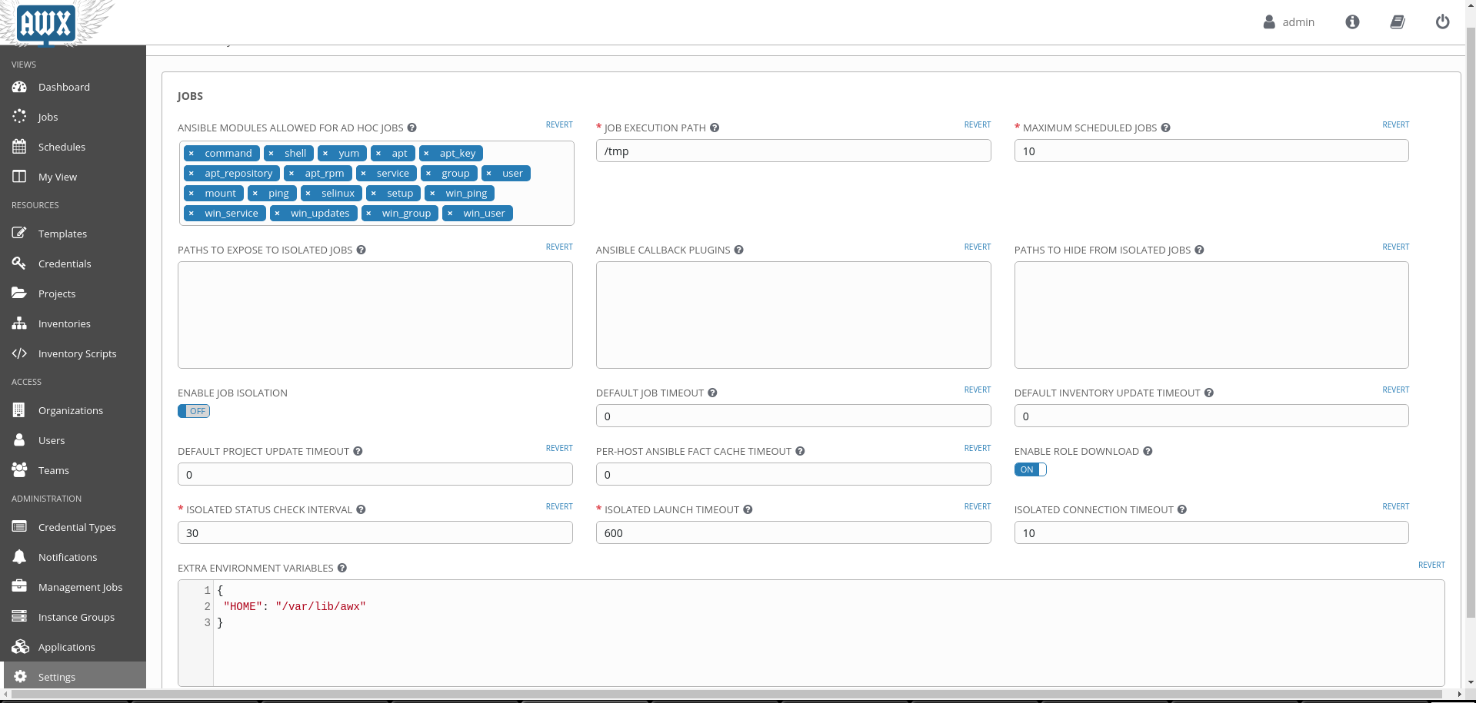Revert Job Execution Path

click(x=978, y=124)
